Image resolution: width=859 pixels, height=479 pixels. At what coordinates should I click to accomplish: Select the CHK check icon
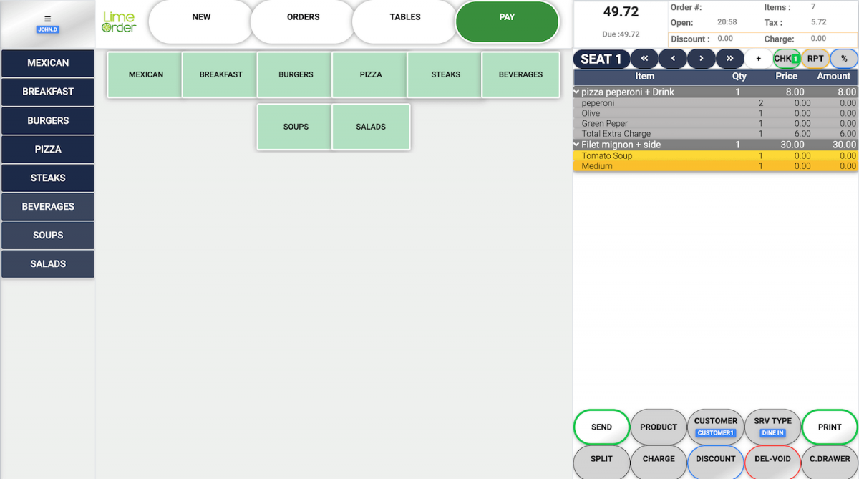click(785, 58)
